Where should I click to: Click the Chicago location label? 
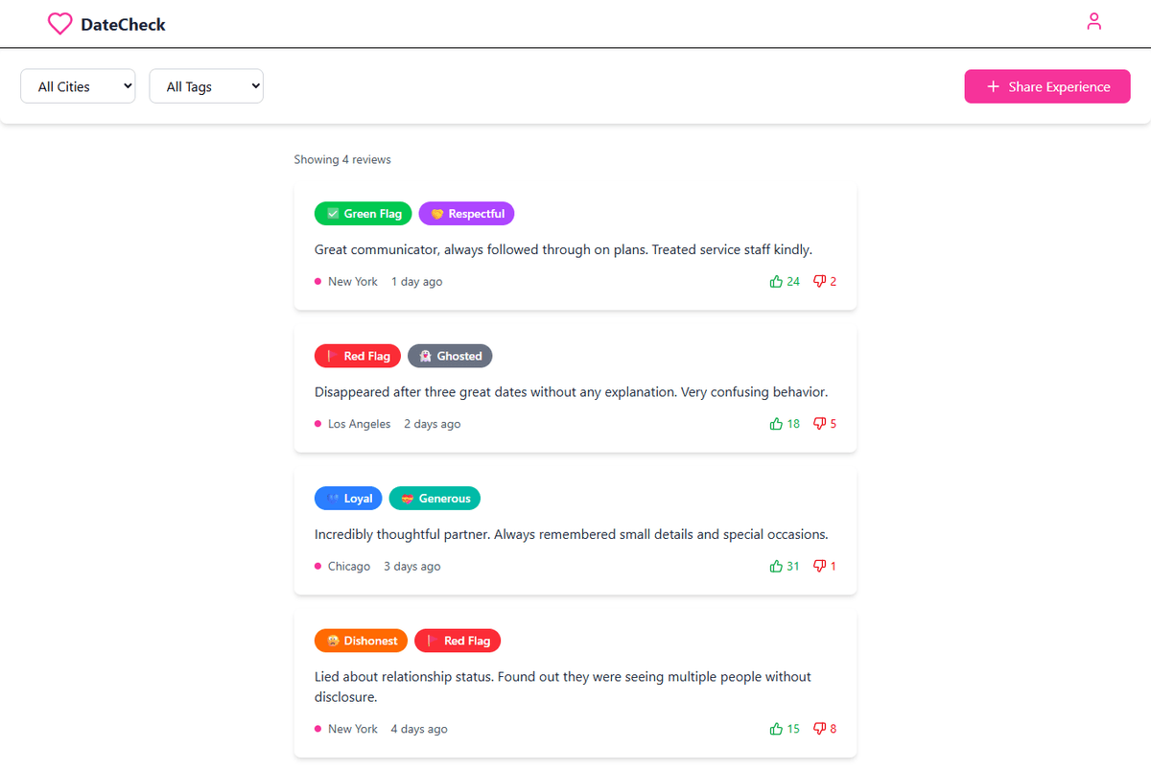pyautogui.click(x=349, y=567)
